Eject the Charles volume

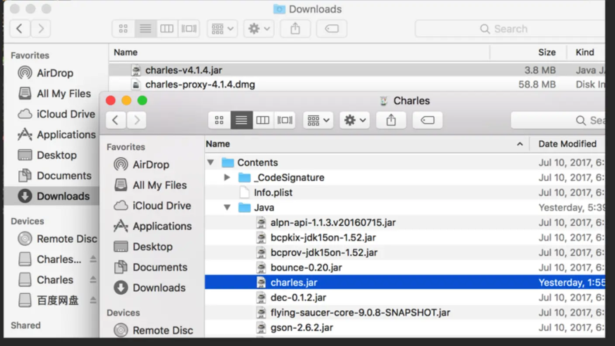(93, 280)
